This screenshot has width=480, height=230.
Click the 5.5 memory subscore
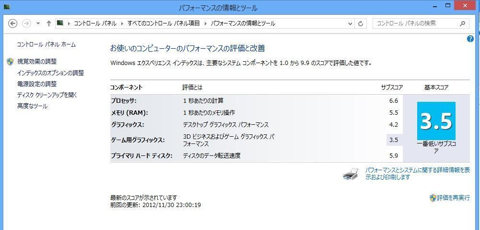tap(394, 113)
